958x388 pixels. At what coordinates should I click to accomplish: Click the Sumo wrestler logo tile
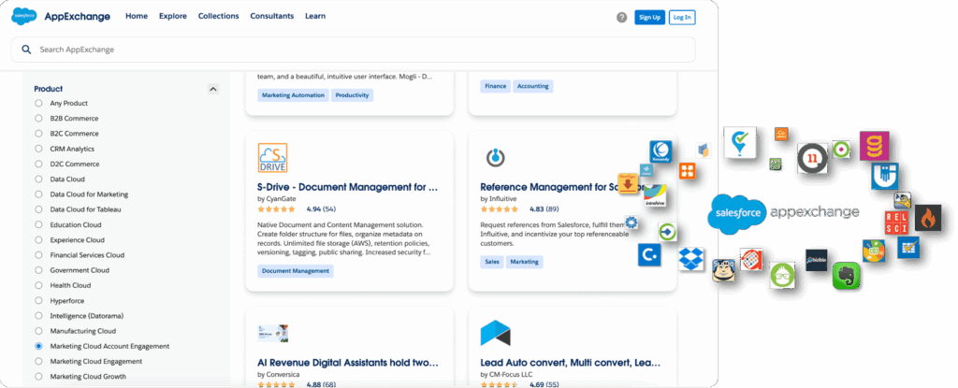[x=723, y=270]
